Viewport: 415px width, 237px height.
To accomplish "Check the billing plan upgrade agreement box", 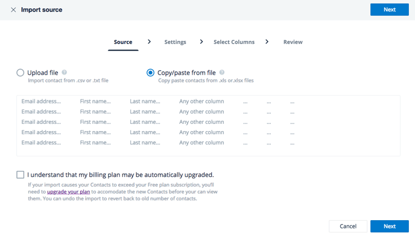I will pyautogui.click(x=21, y=174).
